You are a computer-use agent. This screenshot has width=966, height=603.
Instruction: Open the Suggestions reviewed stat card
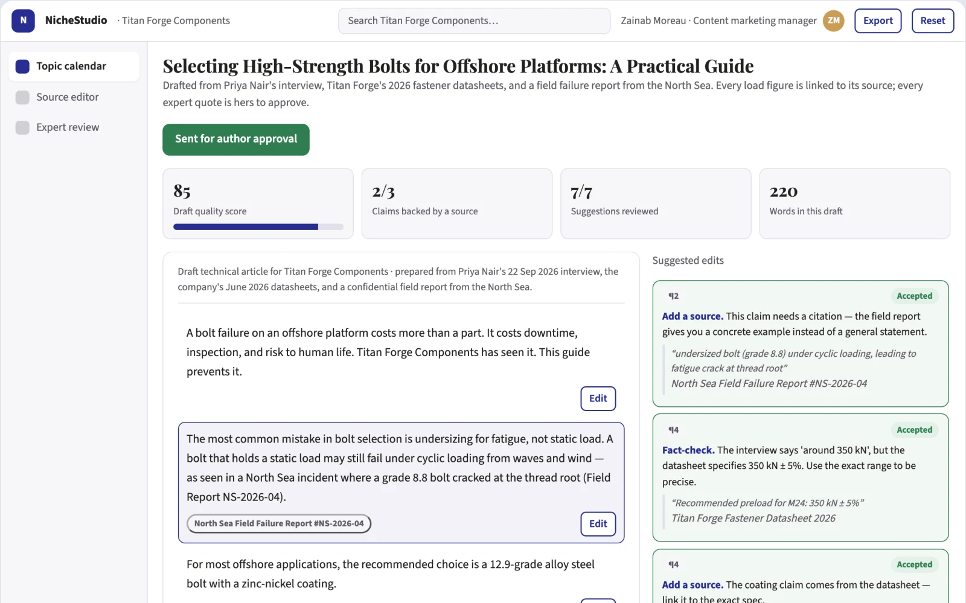point(656,203)
